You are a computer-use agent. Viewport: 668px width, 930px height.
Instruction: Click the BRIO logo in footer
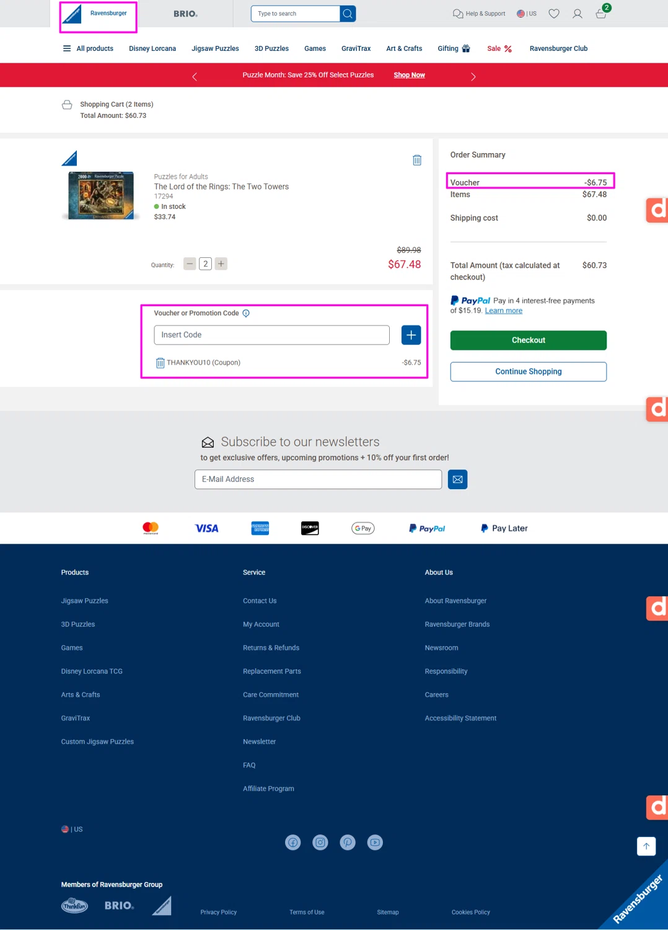pyautogui.click(x=119, y=906)
